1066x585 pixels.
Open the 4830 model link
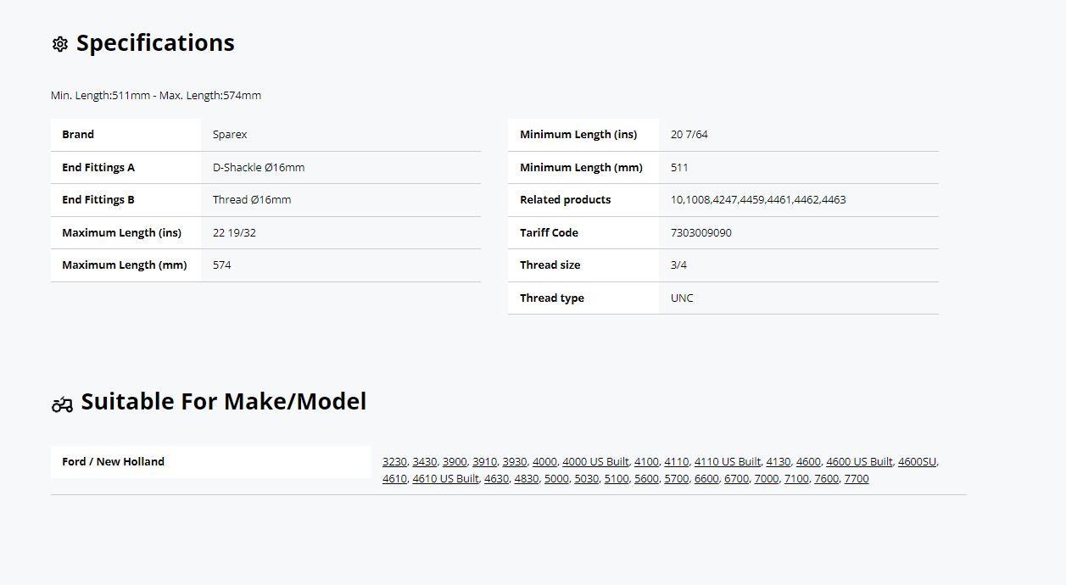coord(526,479)
